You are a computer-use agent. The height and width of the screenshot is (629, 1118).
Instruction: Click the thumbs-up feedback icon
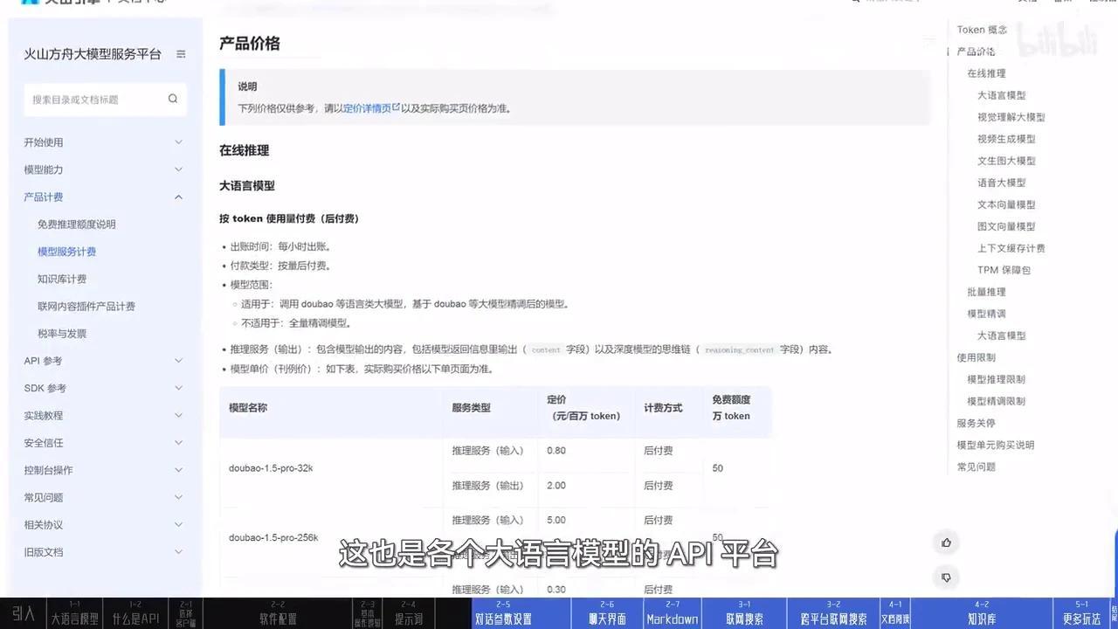click(946, 543)
